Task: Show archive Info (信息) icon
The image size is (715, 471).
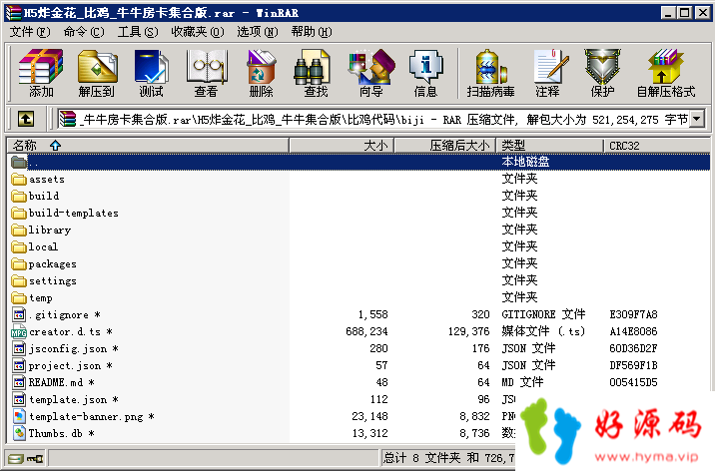Action: (425, 73)
